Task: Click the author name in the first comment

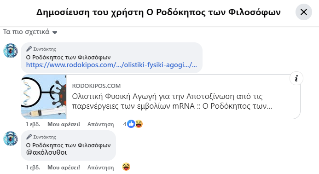Action: (x=68, y=58)
